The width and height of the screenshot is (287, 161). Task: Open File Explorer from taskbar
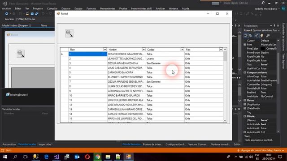tap(108, 157)
